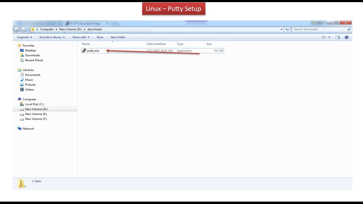Click the change view icon
The height and width of the screenshot is (204, 363).
click(x=324, y=37)
